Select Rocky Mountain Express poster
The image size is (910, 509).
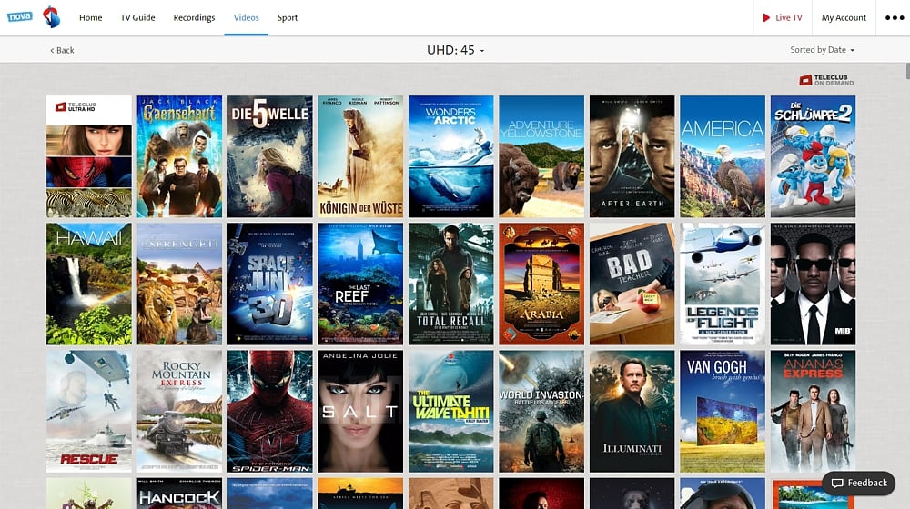[179, 411]
